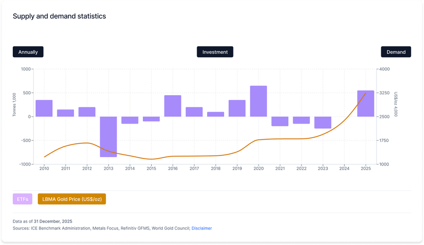Toggle the ETFs legend series
This screenshot has width=424, height=245.
click(22, 199)
